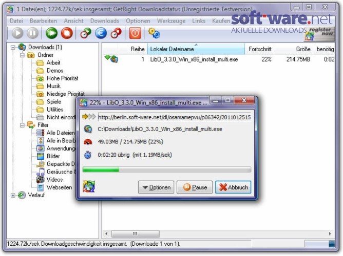This screenshot has height=256, width=343.
Task: Click the URL field in the download dialog
Action: tap(175, 117)
